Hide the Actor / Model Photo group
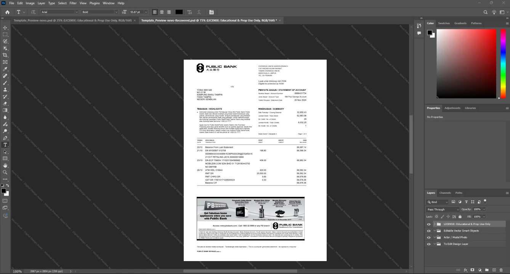This screenshot has height=274, width=510. [x=429, y=237]
